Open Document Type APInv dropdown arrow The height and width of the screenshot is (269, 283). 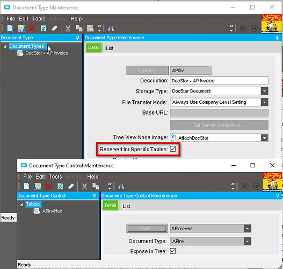pyautogui.click(x=247, y=241)
